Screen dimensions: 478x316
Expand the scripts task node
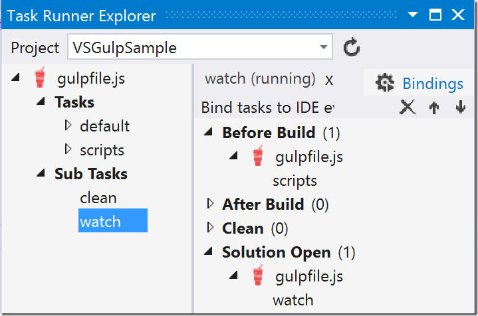pos(68,149)
